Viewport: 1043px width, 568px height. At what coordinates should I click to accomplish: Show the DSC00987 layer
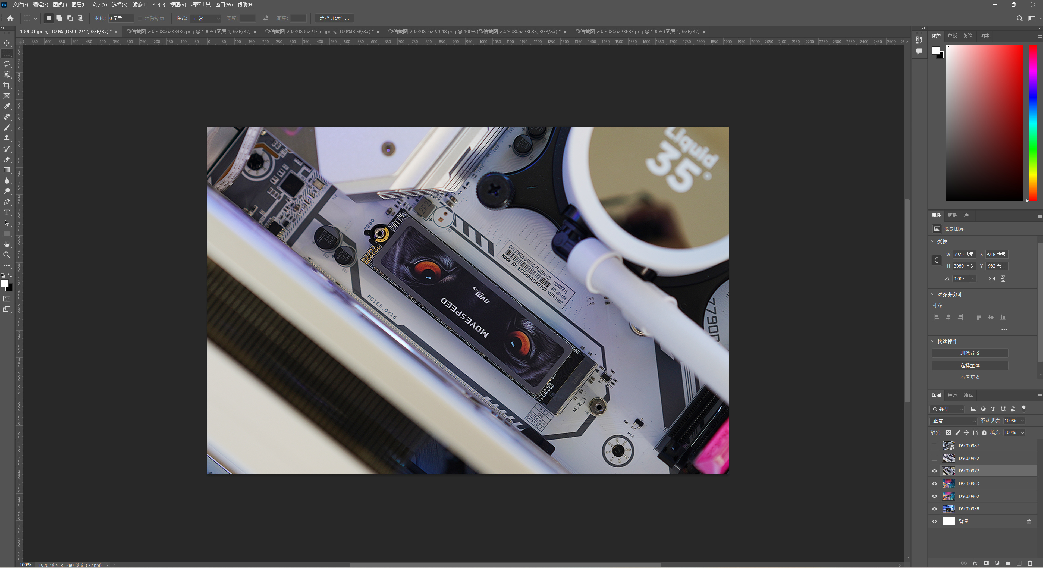(x=934, y=446)
